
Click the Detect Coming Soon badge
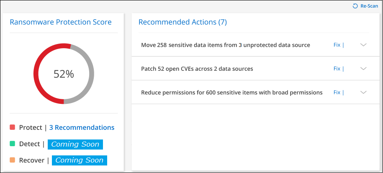pyautogui.click(x=75, y=144)
